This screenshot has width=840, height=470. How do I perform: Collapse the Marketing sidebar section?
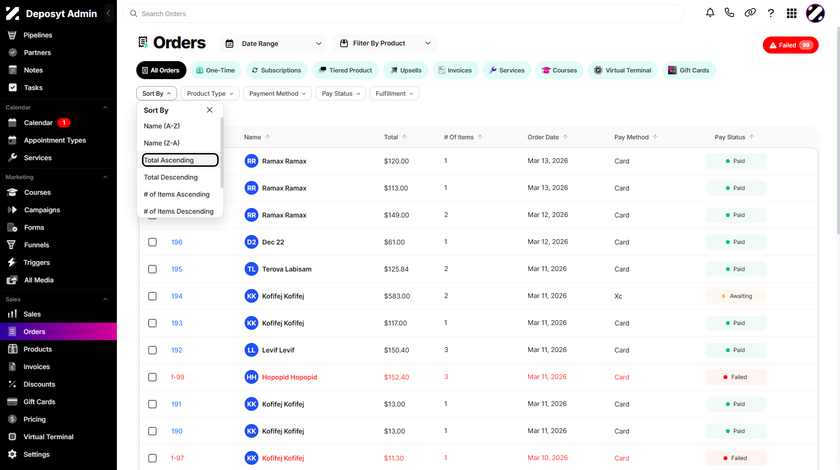click(x=106, y=177)
